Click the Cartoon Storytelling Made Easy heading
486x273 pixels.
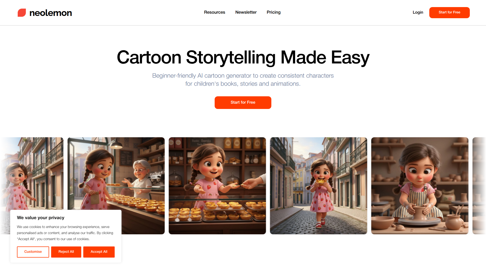pyautogui.click(x=243, y=57)
